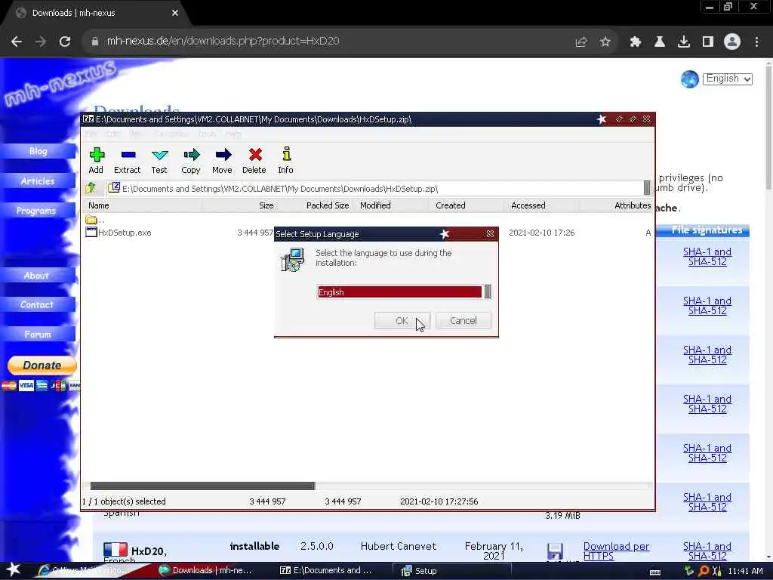This screenshot has height=580, width=773.
Task: Click the keyboard icon in system tray
Action: click(x=655, y=572)
